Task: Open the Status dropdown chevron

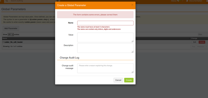Action: [x=183, y=1]
